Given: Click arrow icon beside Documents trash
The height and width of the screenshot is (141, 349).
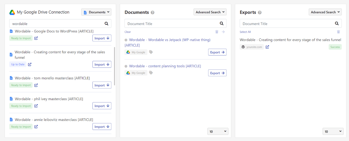Looking at the screenshot, I should coord(223,32).
